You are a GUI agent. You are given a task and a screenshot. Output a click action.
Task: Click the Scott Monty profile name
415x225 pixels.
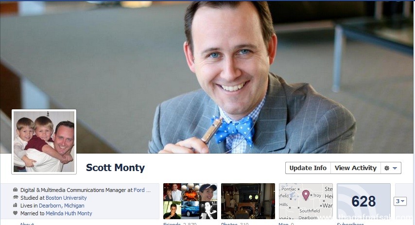tap(115, 168)
